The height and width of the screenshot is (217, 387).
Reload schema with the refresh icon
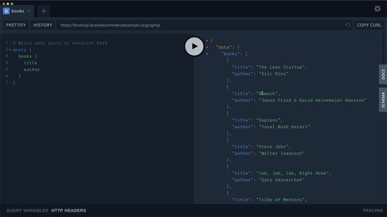coord(347,25)
